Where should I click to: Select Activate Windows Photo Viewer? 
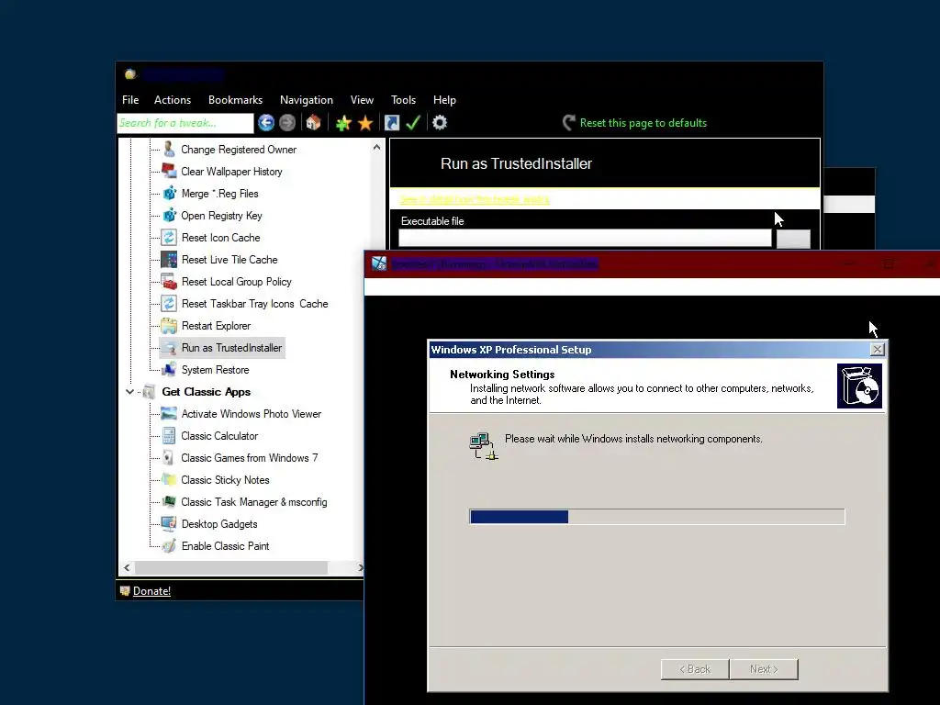tap(252, 414)
